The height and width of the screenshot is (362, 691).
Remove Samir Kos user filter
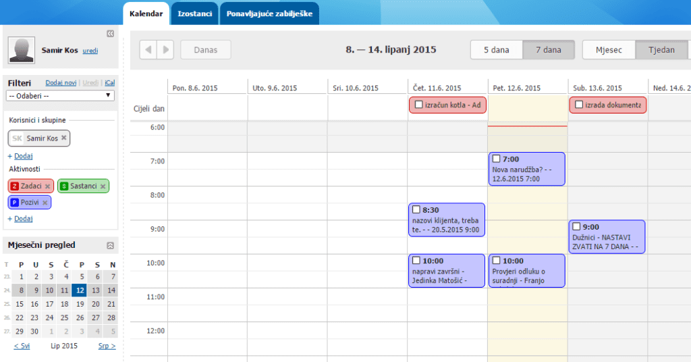(x=64, y=138)
